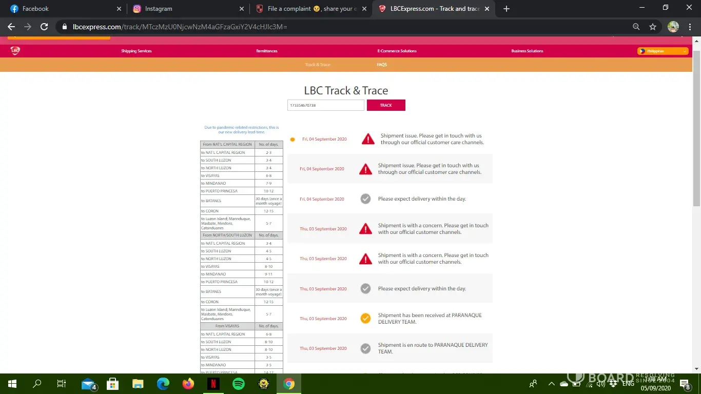Close the 'File a complaint' tab
Image resolution: width=701 pixels, height=394 pixels.
(x=365, y=9)
